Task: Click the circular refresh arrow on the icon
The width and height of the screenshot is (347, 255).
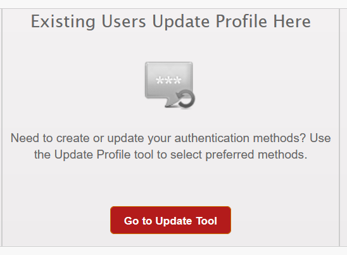Action: point(186,100)
